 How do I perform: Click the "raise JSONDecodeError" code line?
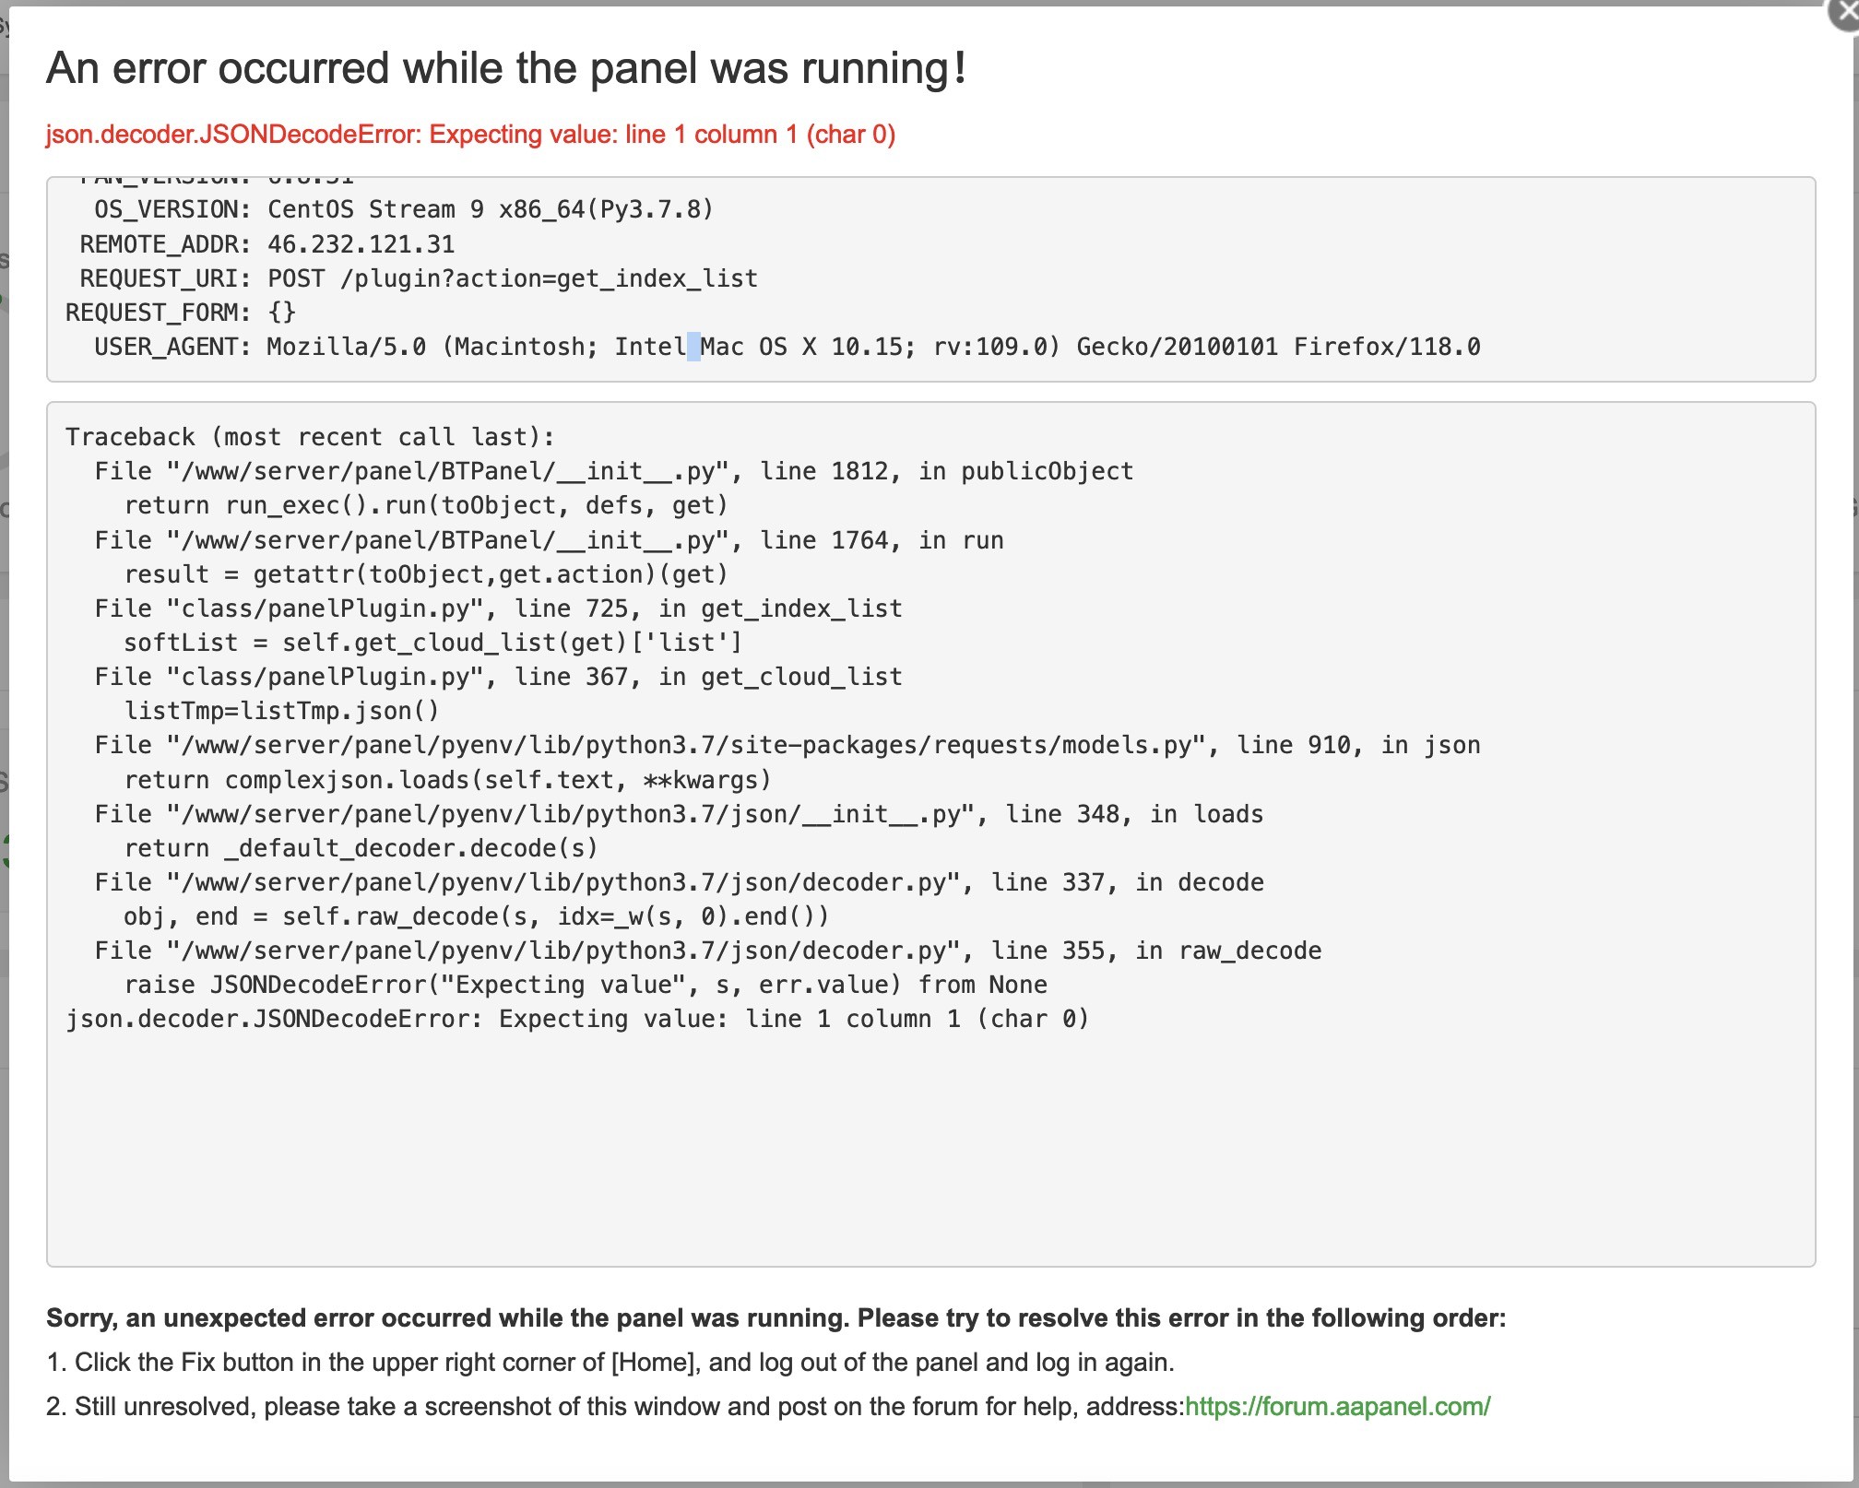586,985
